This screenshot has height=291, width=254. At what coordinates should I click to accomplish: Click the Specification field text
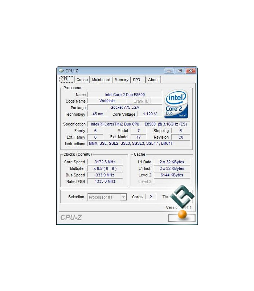click(x=139, y=124)
